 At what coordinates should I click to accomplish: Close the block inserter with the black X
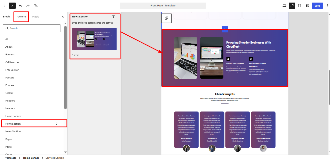[x=12, y=6]
